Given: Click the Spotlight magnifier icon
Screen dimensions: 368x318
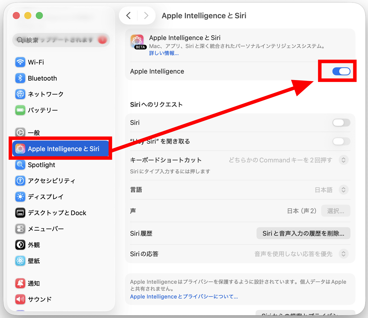Looking at the screenshot, I should 20,165.
